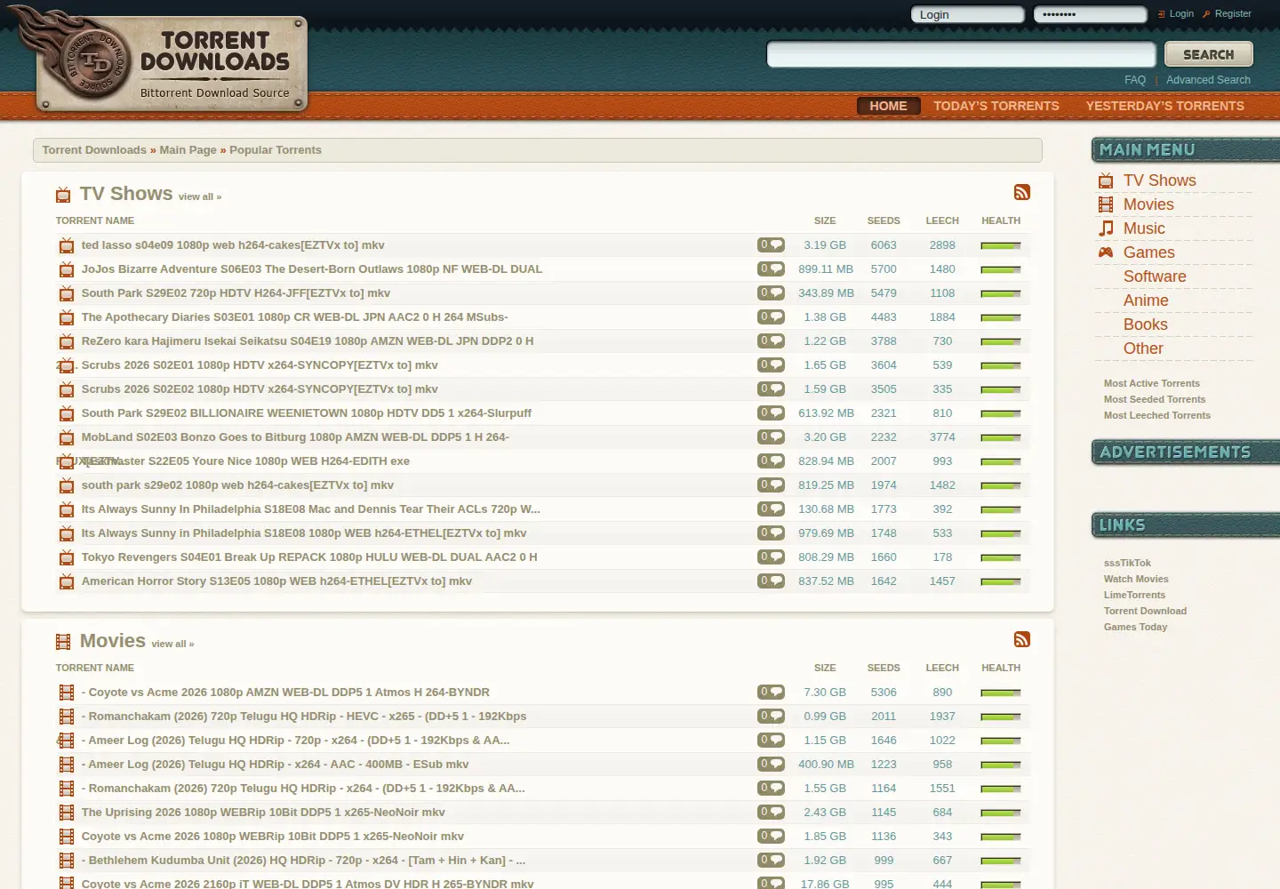The image size is (1280, 889).
Task: Open Anime category in Main Menu
Action: 1146,300
